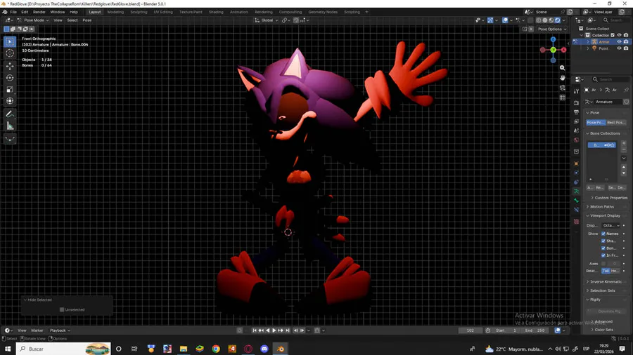Open the File menu
Image resolution: width=633 pixels, height=355 pixels.
[x=13, y=12]
